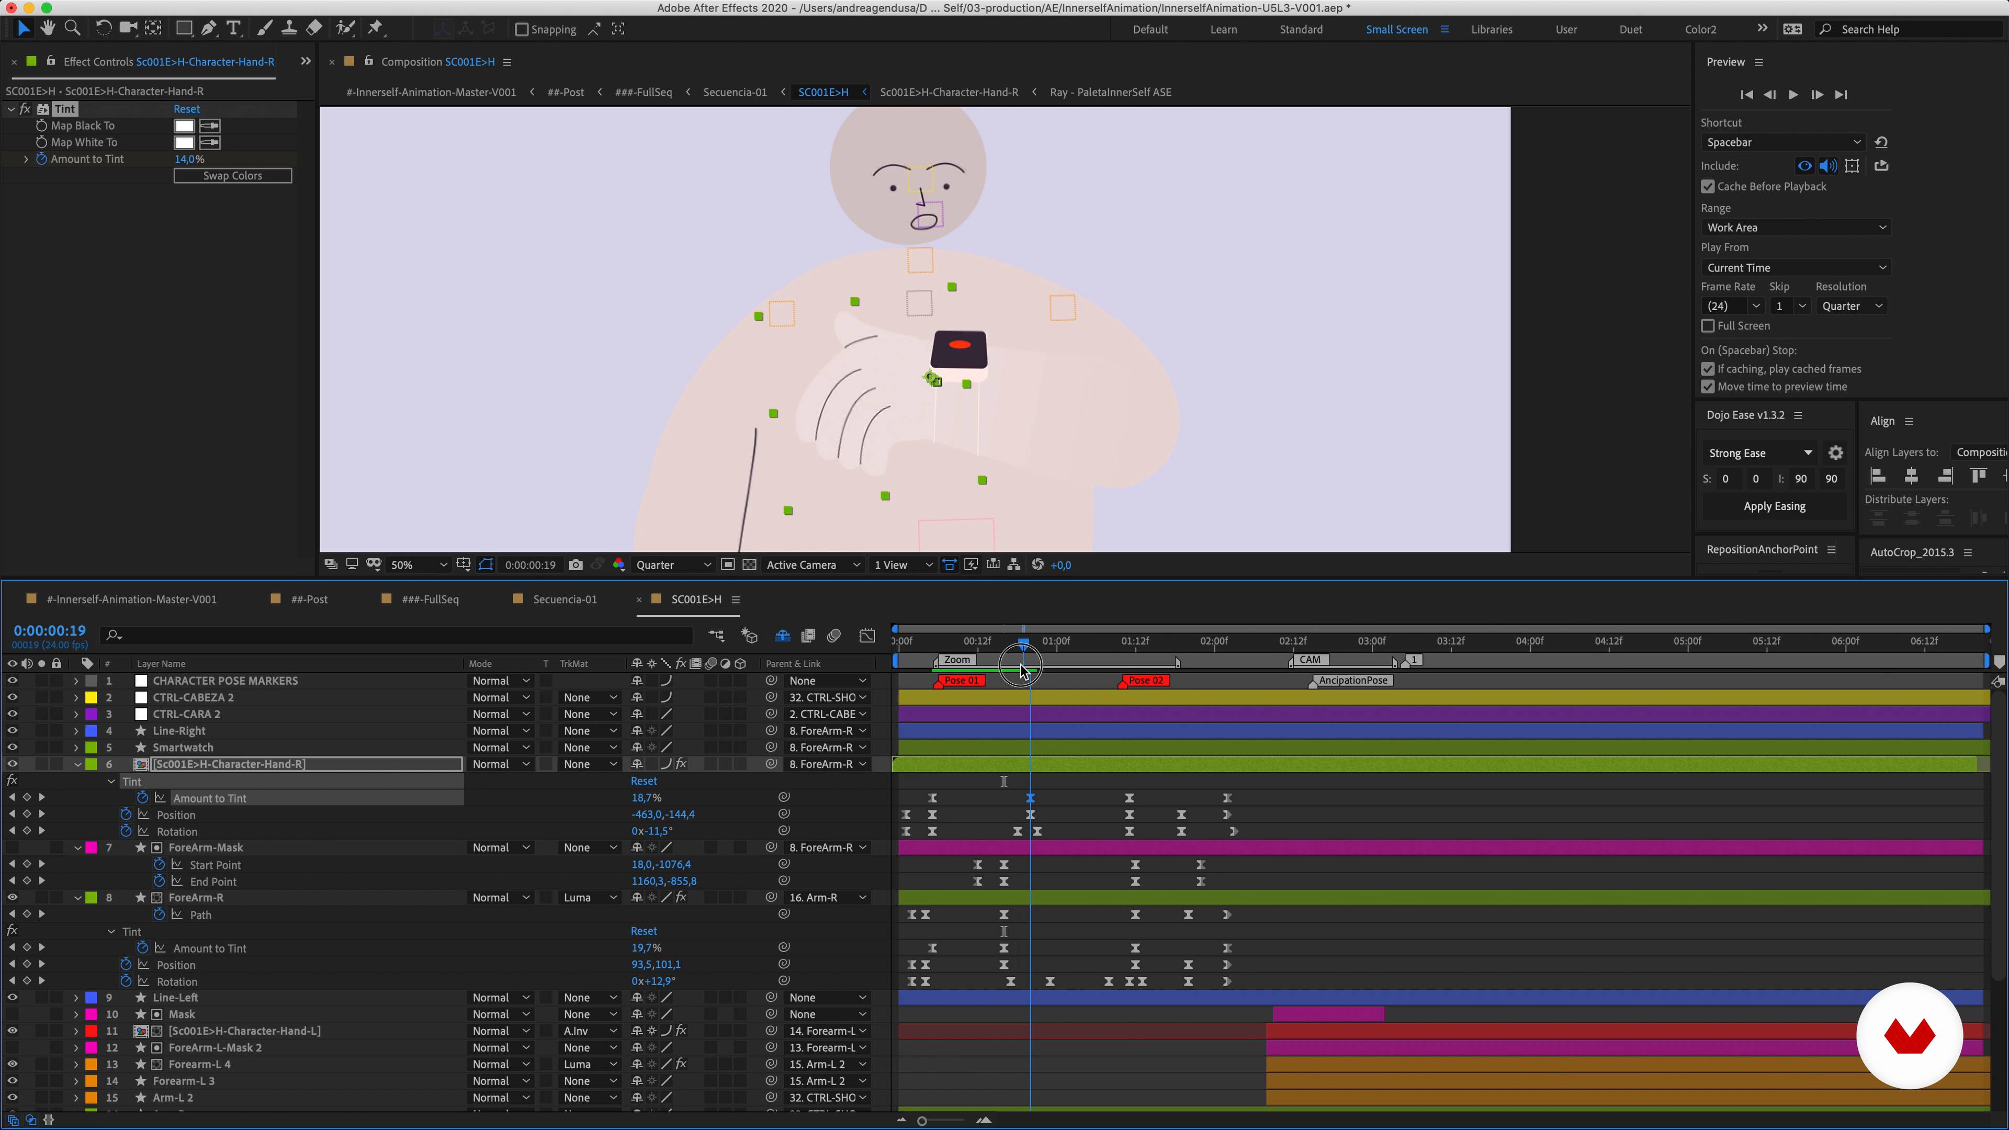Select the Eraser tool
Screen dimensions: 2009x1130
pos(313,29)
